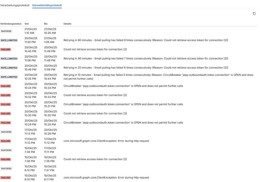Screen dimensions: 260x182
Task: Click Bis value 20/Okt/25 10:28 PM
Action: pos(50,132)
